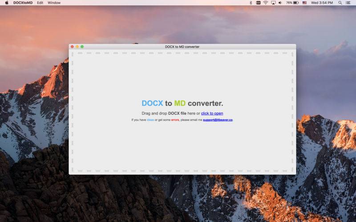Open the DOCXtoMD application menu
356x222 pixels.
pyautogui.click(x=23, y=3)
